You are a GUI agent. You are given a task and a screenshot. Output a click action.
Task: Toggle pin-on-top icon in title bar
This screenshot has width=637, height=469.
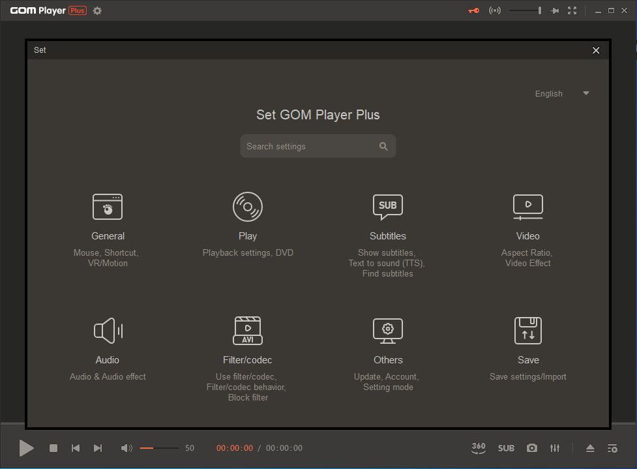[555, 10]
